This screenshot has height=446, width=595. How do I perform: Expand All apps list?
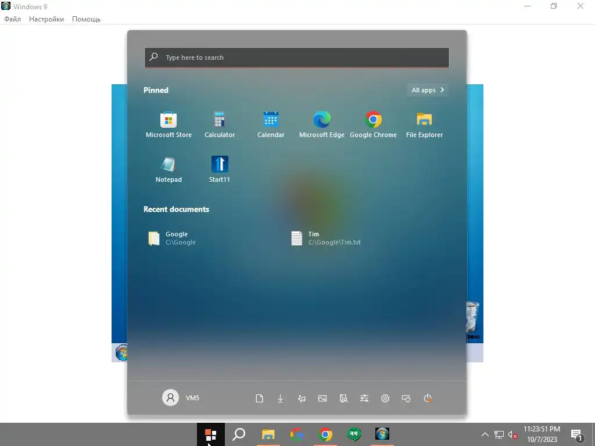coord(428,90)
